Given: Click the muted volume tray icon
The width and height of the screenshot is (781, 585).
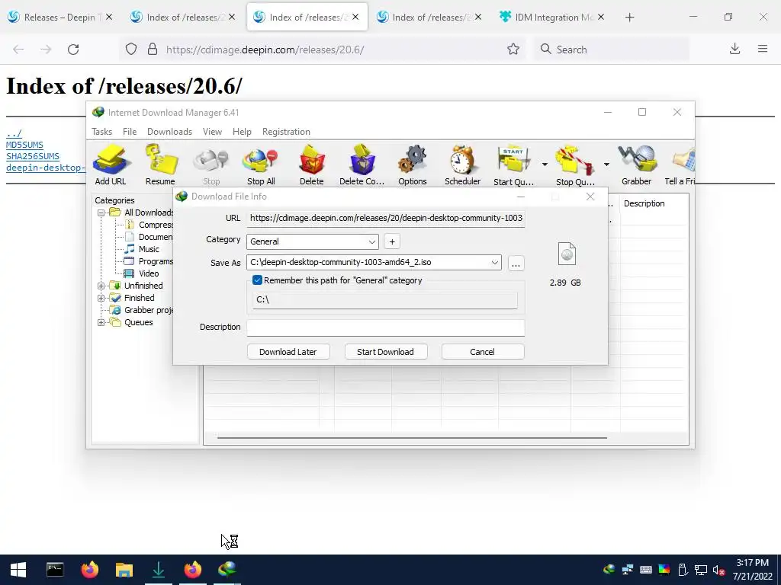Looking at the screenshot, I should pyautogui.click(x=718, y=570).
